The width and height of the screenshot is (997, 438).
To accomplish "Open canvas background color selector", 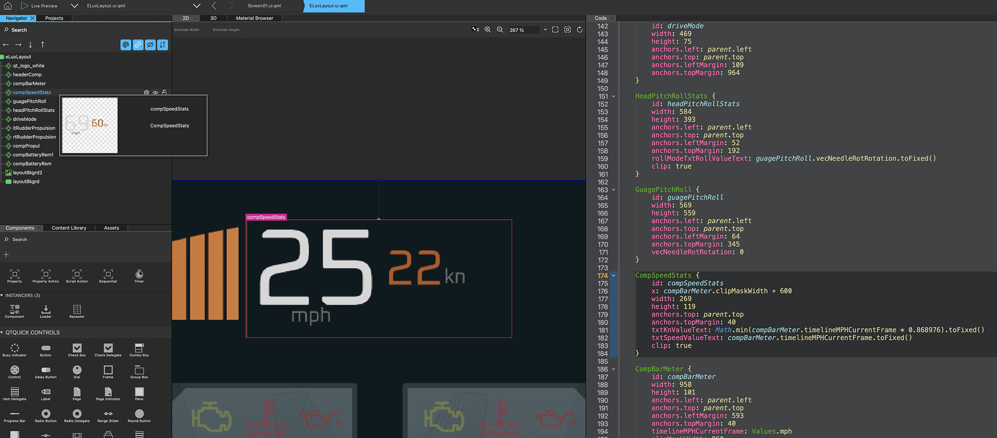I will [475, 30].
